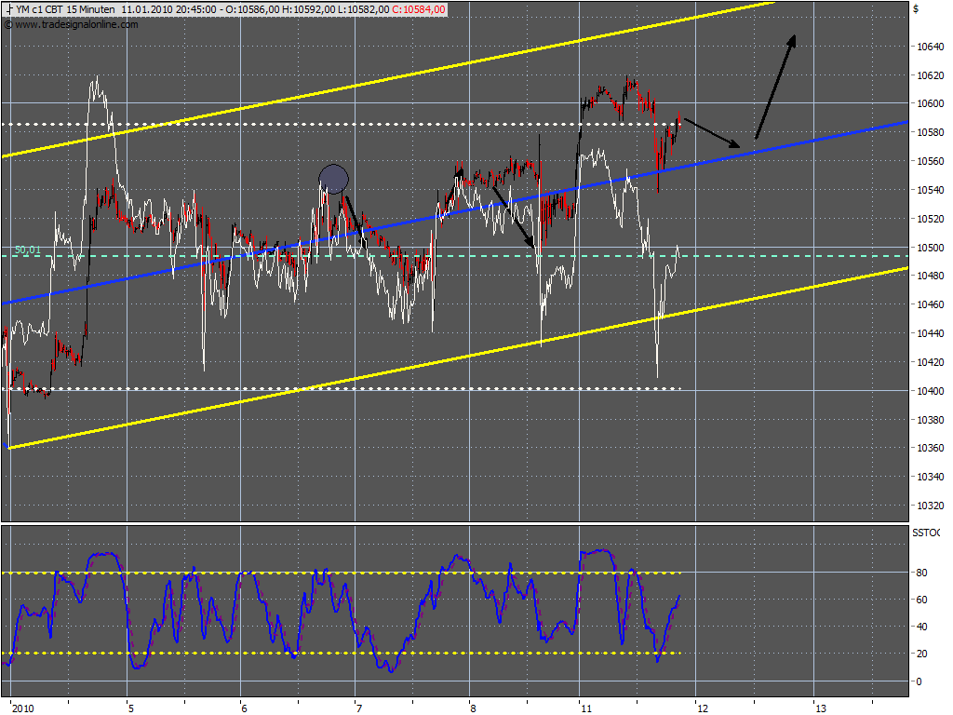
Task: Click the date label '7' on time axis
Action: 359,708
